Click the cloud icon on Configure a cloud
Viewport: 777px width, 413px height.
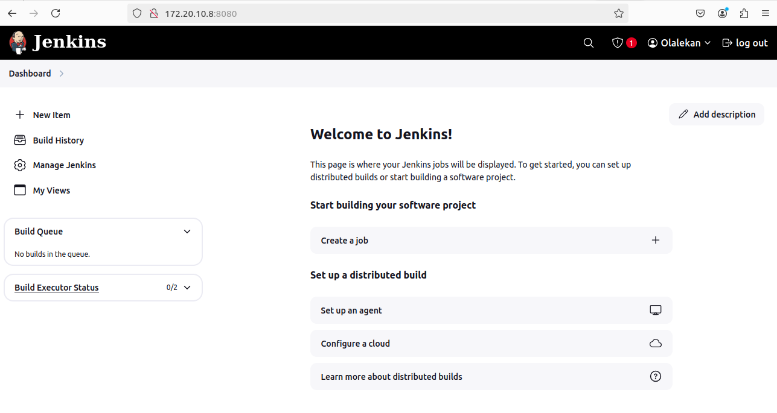(x=656, y=343)
